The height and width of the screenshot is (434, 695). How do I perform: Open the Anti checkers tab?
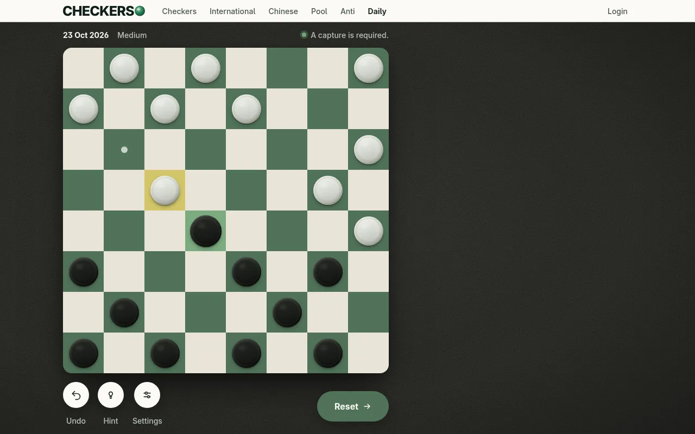coord(347,11)
